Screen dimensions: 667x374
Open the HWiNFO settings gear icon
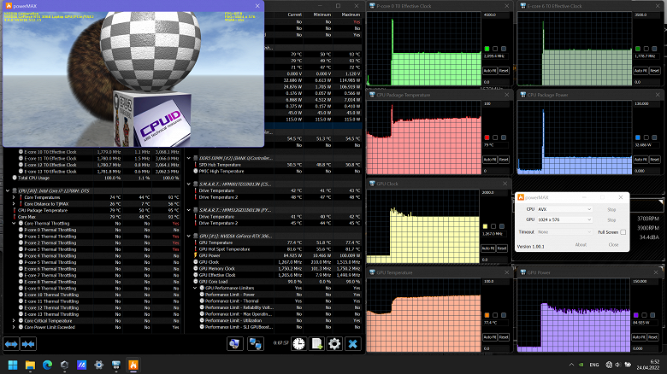click(x=334, y=343)
